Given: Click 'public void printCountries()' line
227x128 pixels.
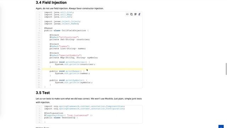Looking at the screenshot, I should click(70, 62).
